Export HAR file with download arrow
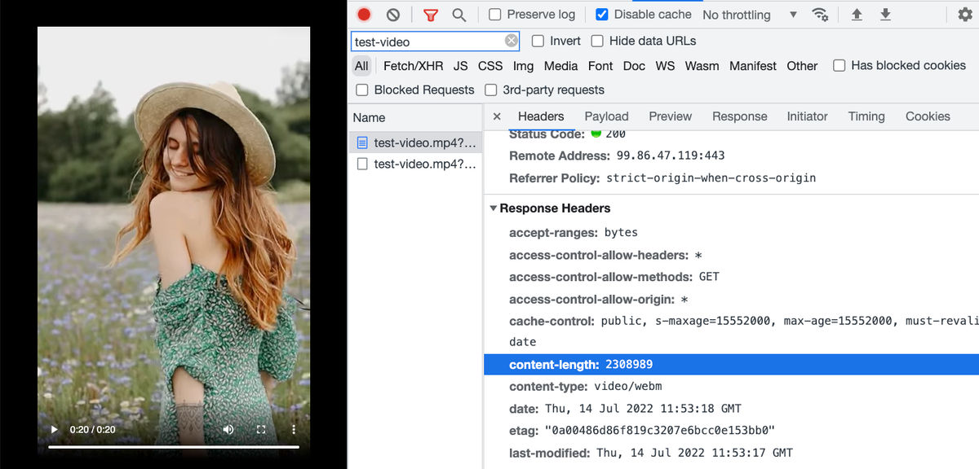 885,15
